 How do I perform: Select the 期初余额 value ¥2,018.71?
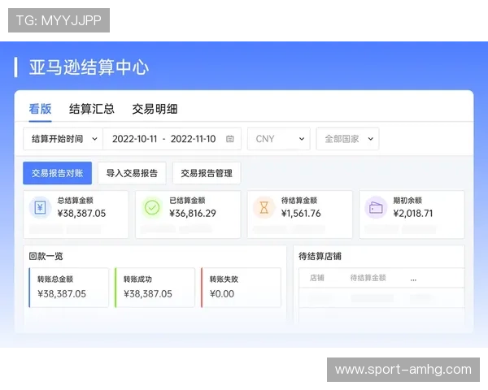(413, 214)
